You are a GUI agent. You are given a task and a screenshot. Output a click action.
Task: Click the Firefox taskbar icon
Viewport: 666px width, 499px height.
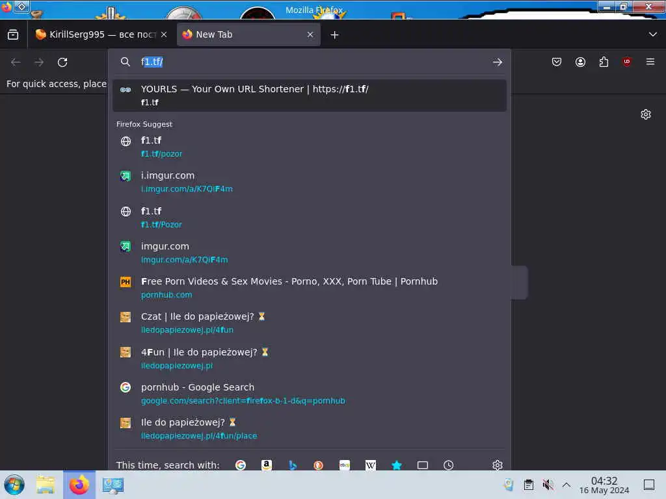79,485
